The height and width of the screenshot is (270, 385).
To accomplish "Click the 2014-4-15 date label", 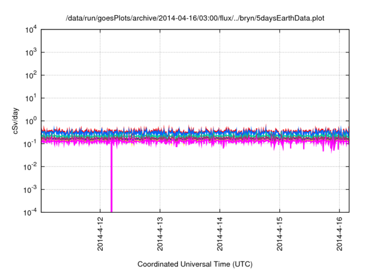I will pos(280,234).
